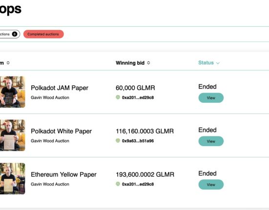
Task: Click the Ethereum Yellow Paper title
Action: (63, 174)
